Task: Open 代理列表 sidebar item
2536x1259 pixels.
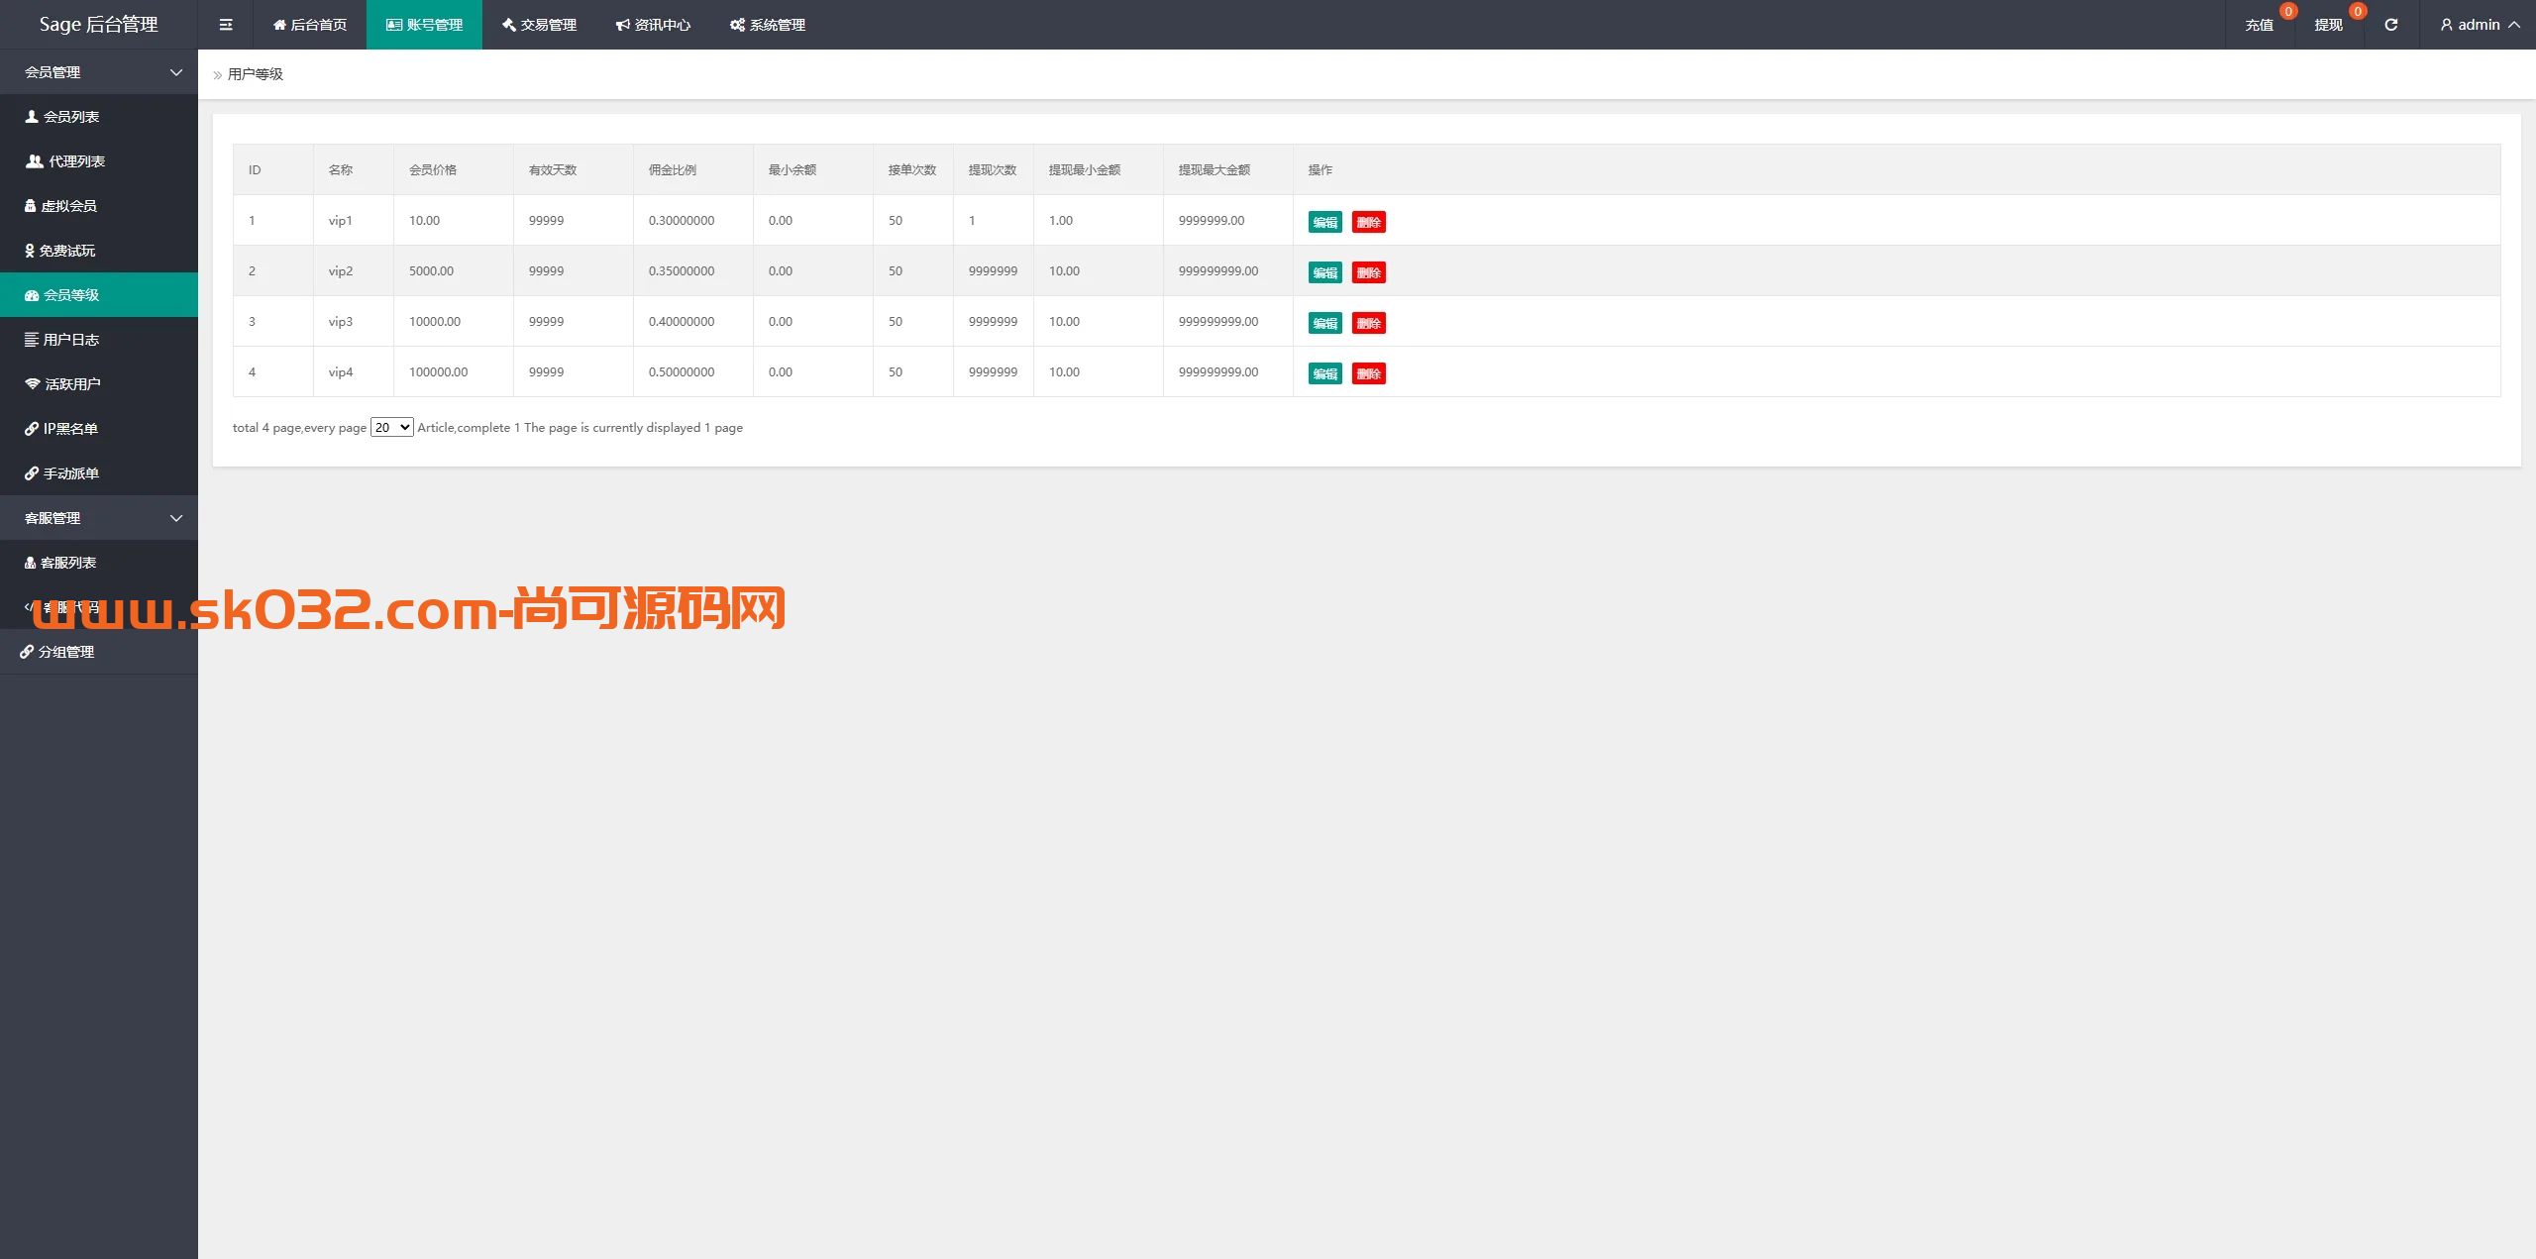Action: (75, 161)
